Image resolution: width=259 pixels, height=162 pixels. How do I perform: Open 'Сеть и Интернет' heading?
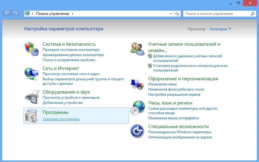pos(61,68)
